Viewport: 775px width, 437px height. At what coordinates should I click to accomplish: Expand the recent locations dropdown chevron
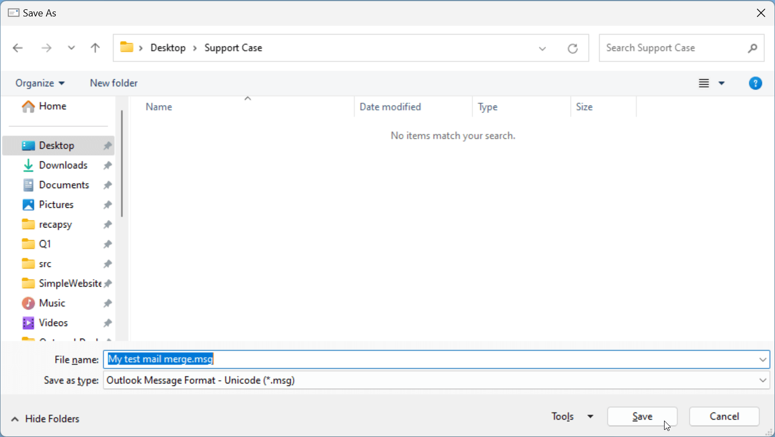click(71, 48)
